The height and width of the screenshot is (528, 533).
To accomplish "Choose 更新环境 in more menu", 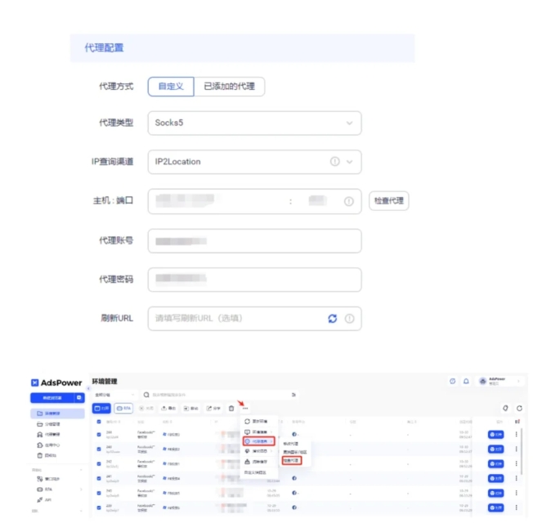I will pyautogui.click(x=259, y=421).
